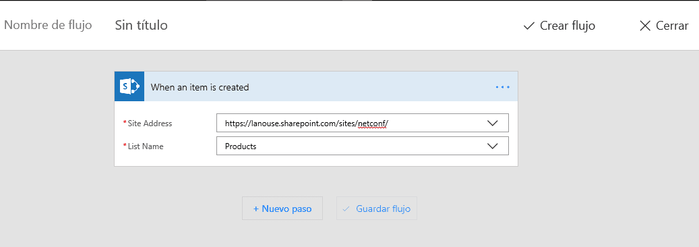Close the designer with Cerrar
699x247 pixels.
click(x=664, y=26)
